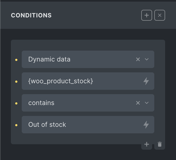
Task: Close the Conditions panel
Action: point(160,15)
